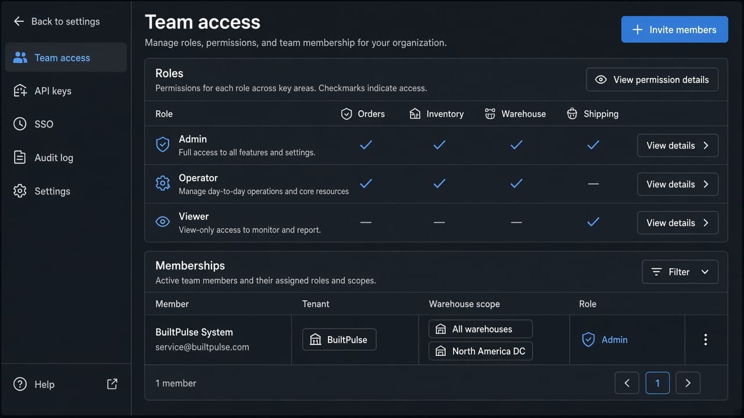Image resolution: width=744 pixels, height=418 pixels.
Task: Click the Viewer Shipping checkmark
Action: (x=593, y=222)
